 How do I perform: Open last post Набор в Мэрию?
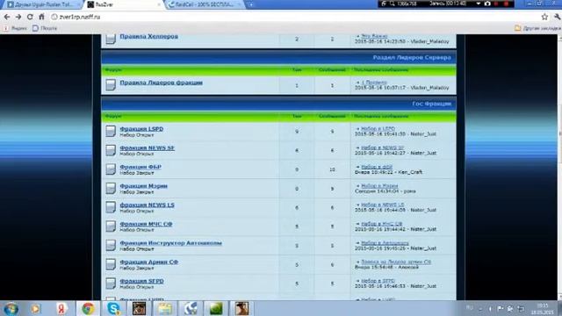(379, 186)
